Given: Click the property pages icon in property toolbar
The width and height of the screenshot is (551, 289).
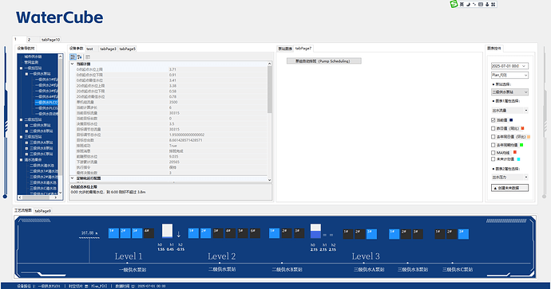Looking at the screenshot, I should click(88, 57).
